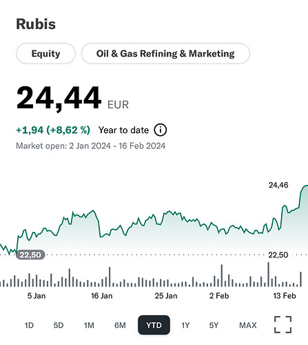The width and height of the screenshot is (308, 345).
Task: Select the 1D time range
Action: click(29, 325)
